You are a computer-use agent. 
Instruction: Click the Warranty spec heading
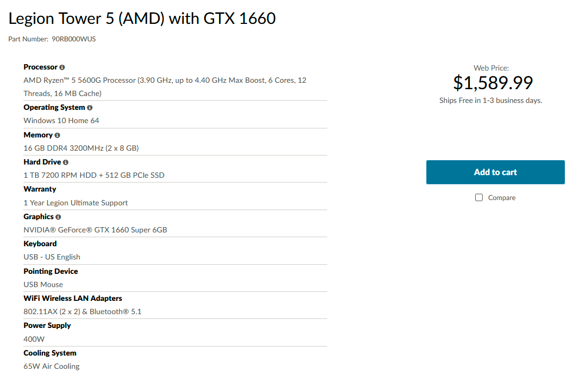[40, 189]
